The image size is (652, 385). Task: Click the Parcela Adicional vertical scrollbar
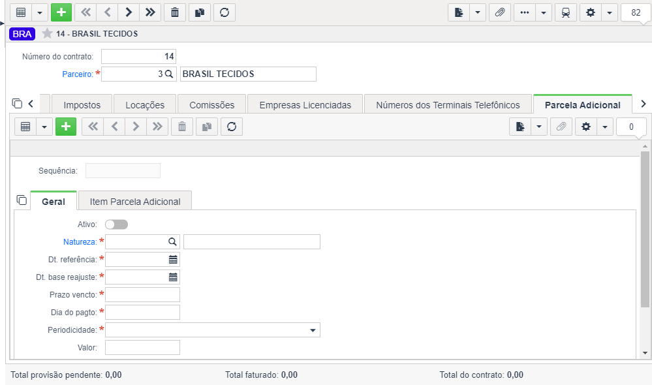point(645,230)
